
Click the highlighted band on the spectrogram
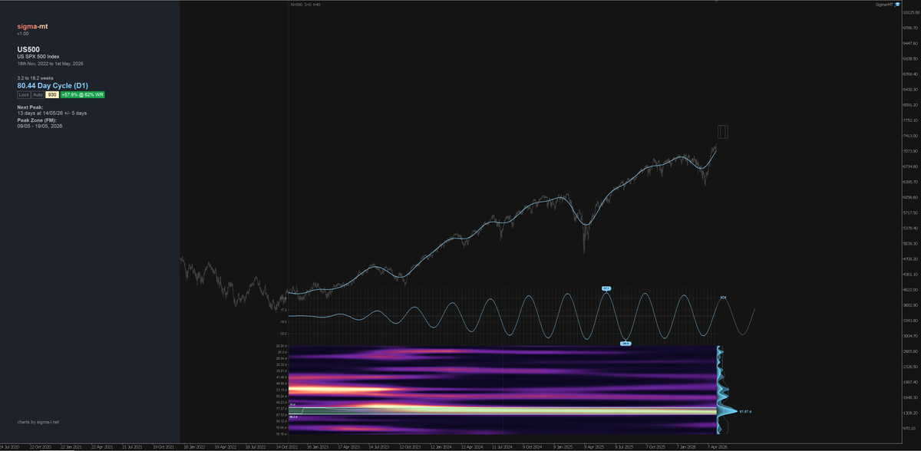(x=503, y=412)
